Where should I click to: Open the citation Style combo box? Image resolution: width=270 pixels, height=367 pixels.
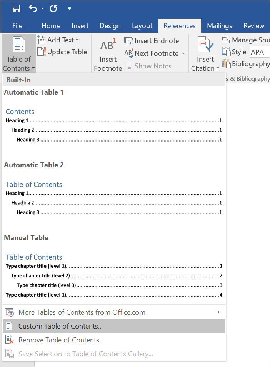pyautogui.click(x=259, y=52)
